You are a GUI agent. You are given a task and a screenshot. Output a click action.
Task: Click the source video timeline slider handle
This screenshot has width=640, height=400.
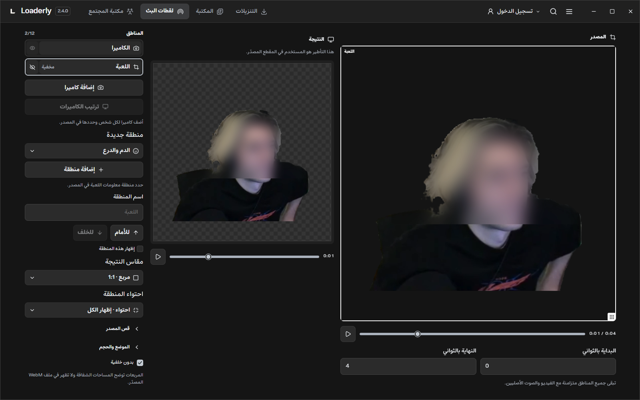point(418,334)
